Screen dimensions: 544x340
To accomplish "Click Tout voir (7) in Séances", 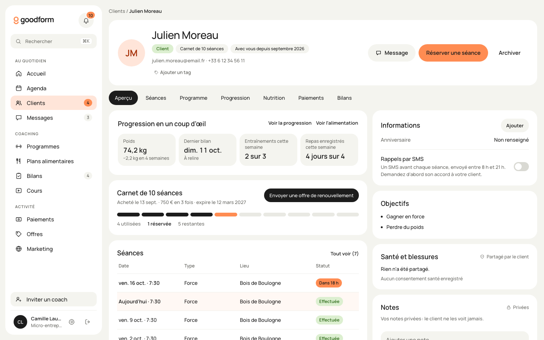I will [345, 254].
